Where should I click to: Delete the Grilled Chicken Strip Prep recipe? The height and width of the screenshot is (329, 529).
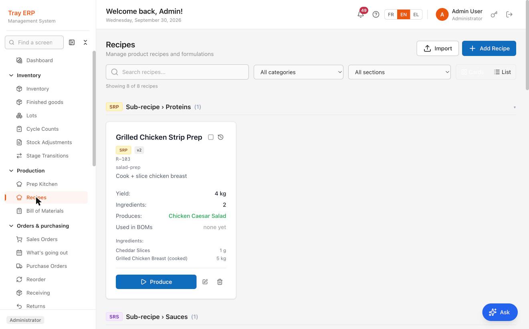(x=220, y=282)
